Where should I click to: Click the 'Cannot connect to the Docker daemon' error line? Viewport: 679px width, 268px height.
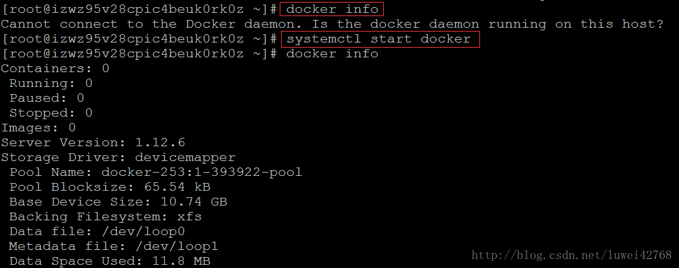(332, 24)
